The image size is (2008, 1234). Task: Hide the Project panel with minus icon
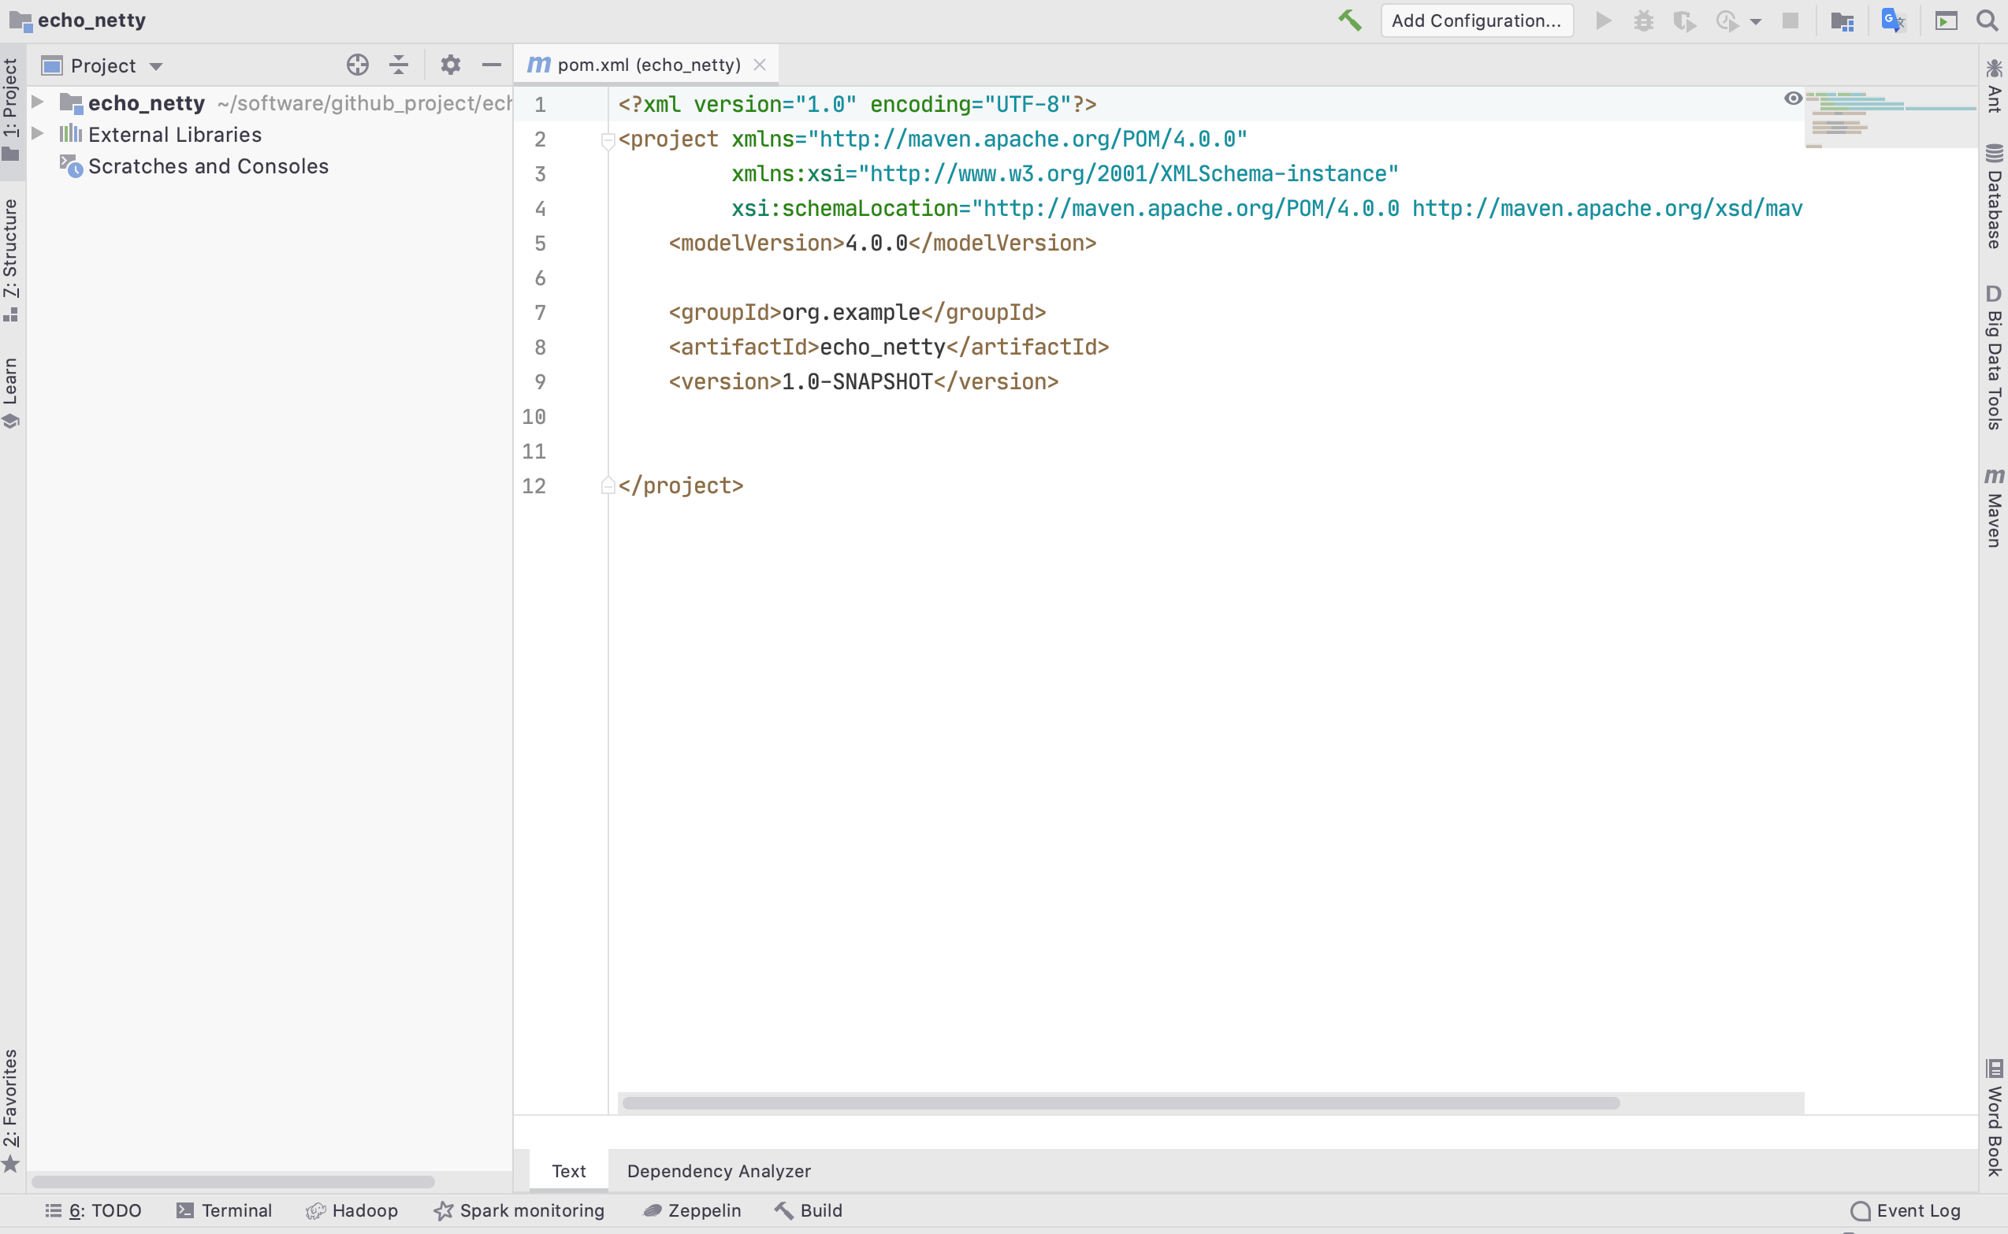coord(492,65)
